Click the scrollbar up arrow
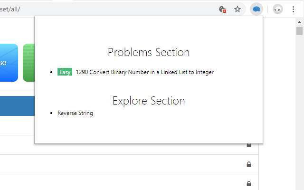The height and width of the screenshot is (190, 304). [299, 22]
